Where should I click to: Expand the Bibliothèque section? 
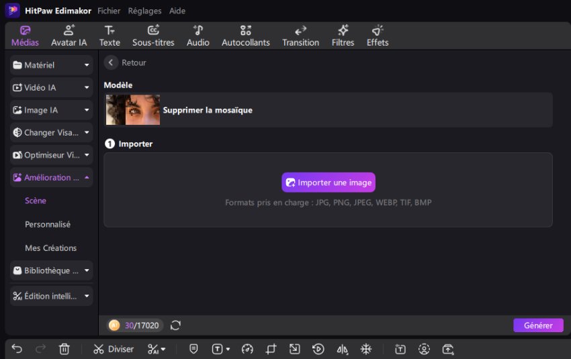(x=51, y=270)
